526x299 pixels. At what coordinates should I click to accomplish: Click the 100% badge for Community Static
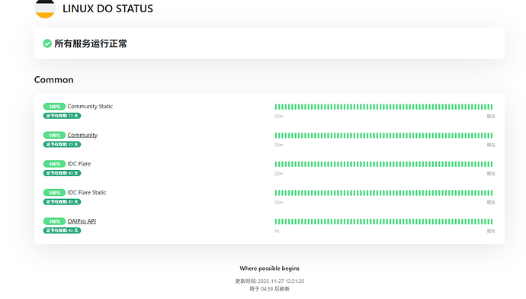tap(54, 107)
